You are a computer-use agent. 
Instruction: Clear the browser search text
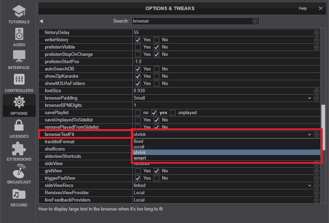pyautogui.click(x=255, y=21)
